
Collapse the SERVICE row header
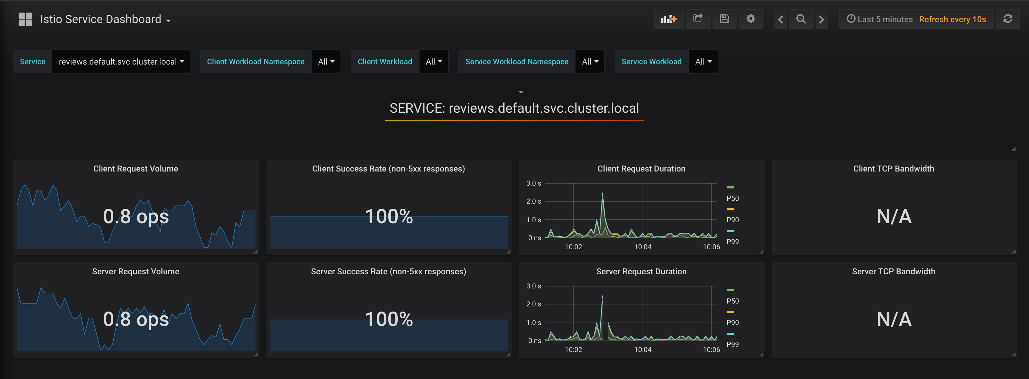(x=521, y=92)
